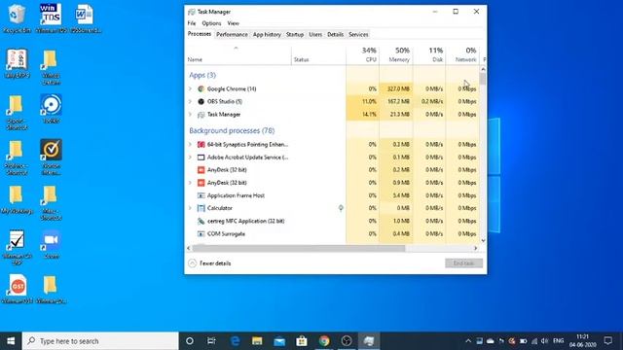Switch to the Details tab

coord(335,35)
